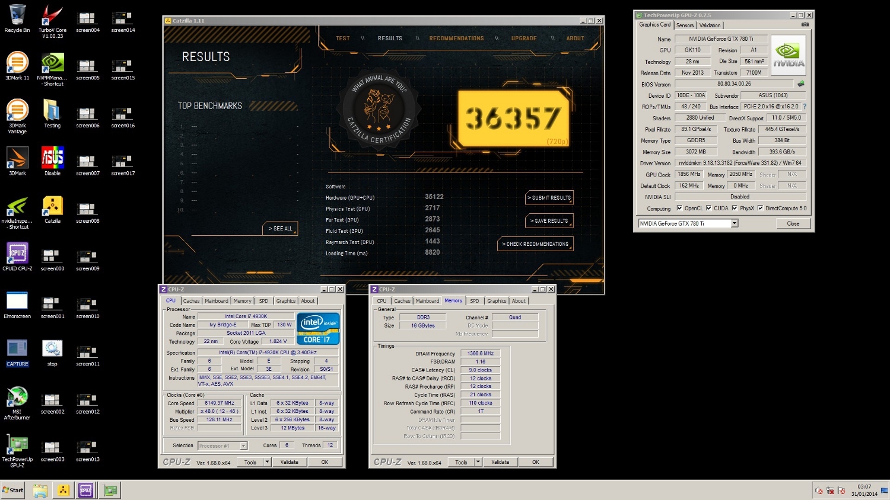Viewport: 890px width, 500px height.
Task: Toggle the PhysX checkbox in GPU-Z
Action: pos(735,208)
